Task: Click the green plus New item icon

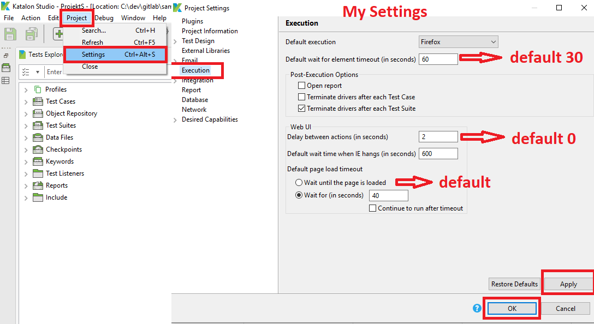Action: tap(59, 34)
